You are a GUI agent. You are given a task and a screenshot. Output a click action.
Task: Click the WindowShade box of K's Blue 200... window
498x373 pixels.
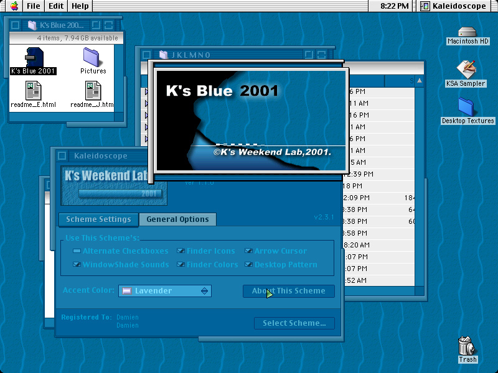(x=108, y=25)
